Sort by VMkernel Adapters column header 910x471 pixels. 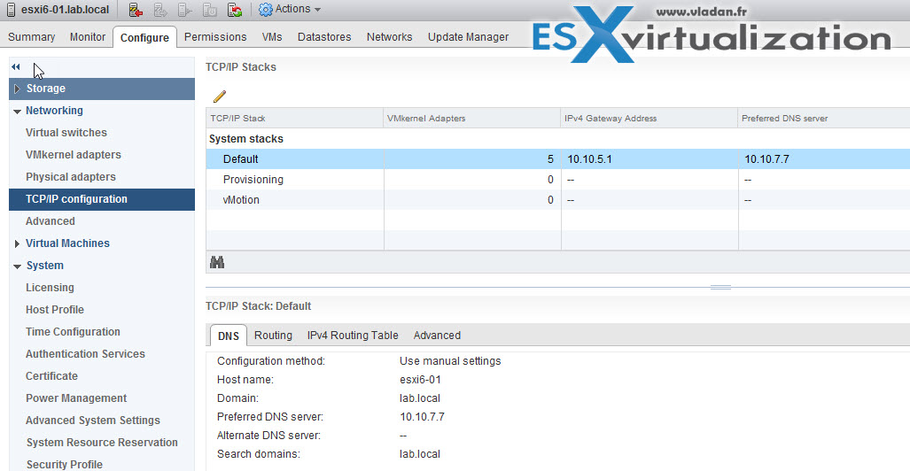(472, 119)
